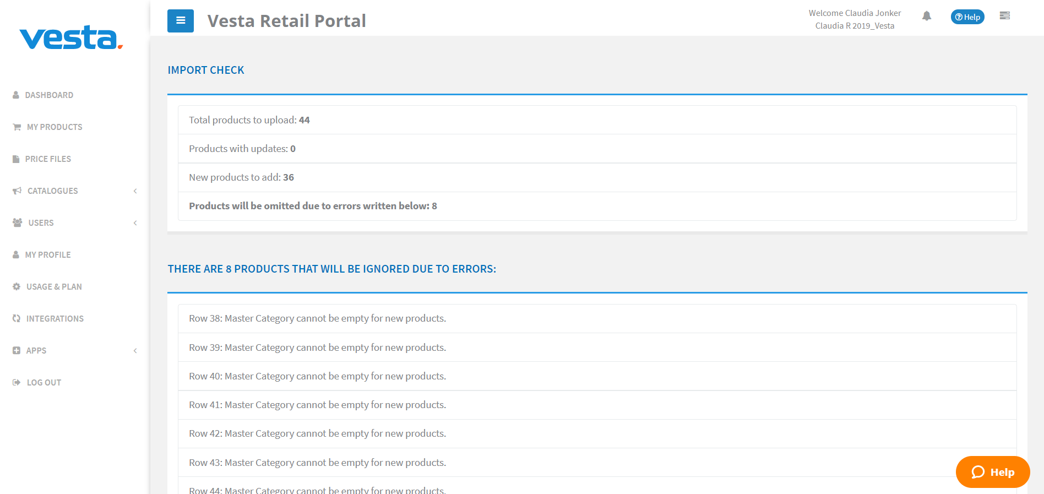Open the orange Help chat widget
1044x494 pixels.
993,472
